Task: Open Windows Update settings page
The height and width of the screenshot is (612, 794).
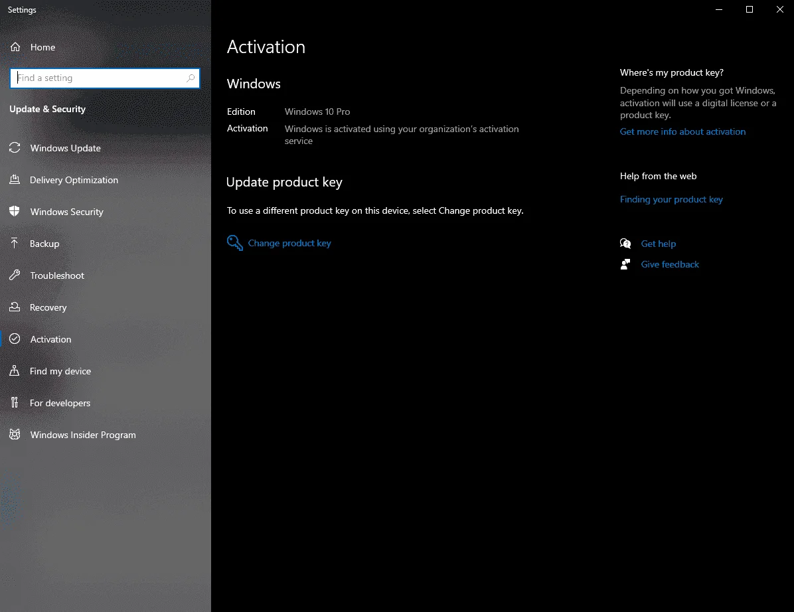Action: (x=106, y=148)
